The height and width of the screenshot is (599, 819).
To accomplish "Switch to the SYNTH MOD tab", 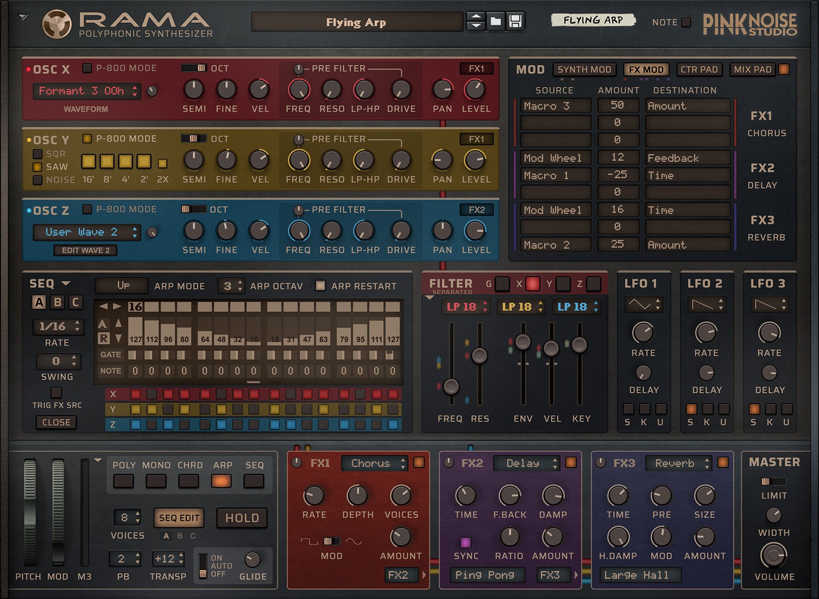I will pyautogui.click(x=585, y=69).
